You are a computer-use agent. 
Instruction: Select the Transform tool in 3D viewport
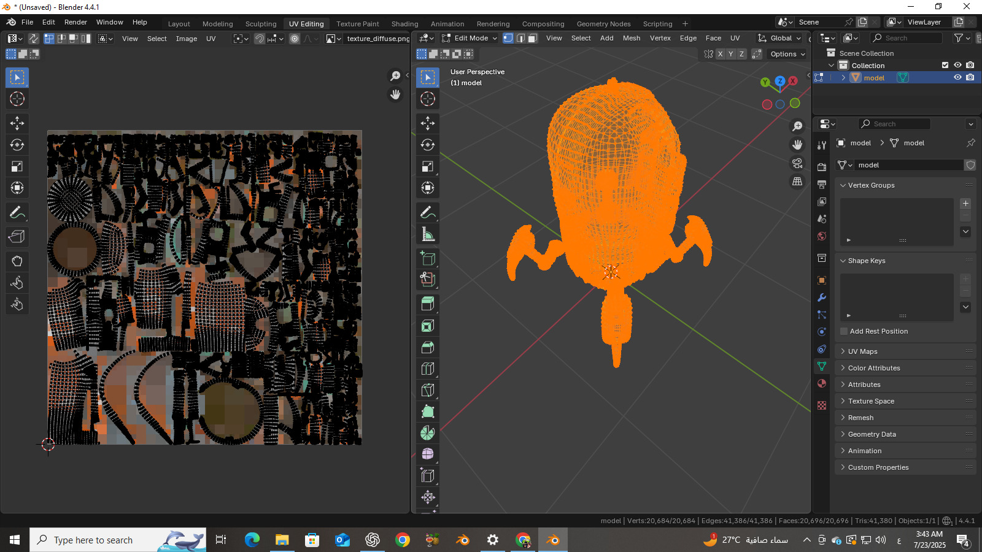(x=428, y=188)
